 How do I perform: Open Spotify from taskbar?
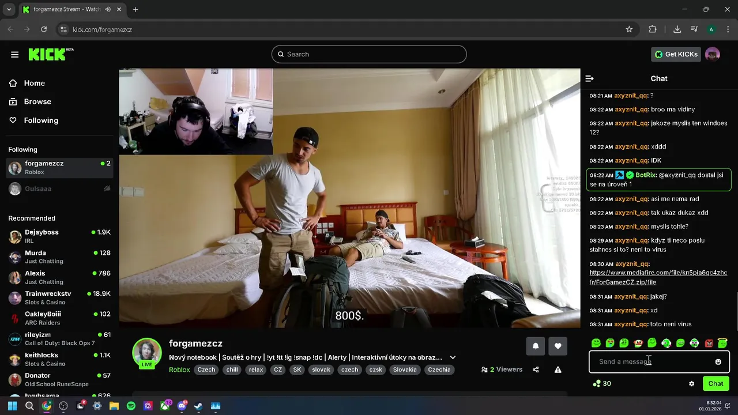(131, 406)
